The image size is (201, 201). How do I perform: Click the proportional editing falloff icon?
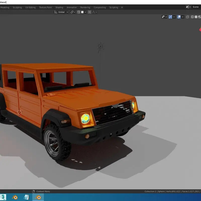(94, 12)
